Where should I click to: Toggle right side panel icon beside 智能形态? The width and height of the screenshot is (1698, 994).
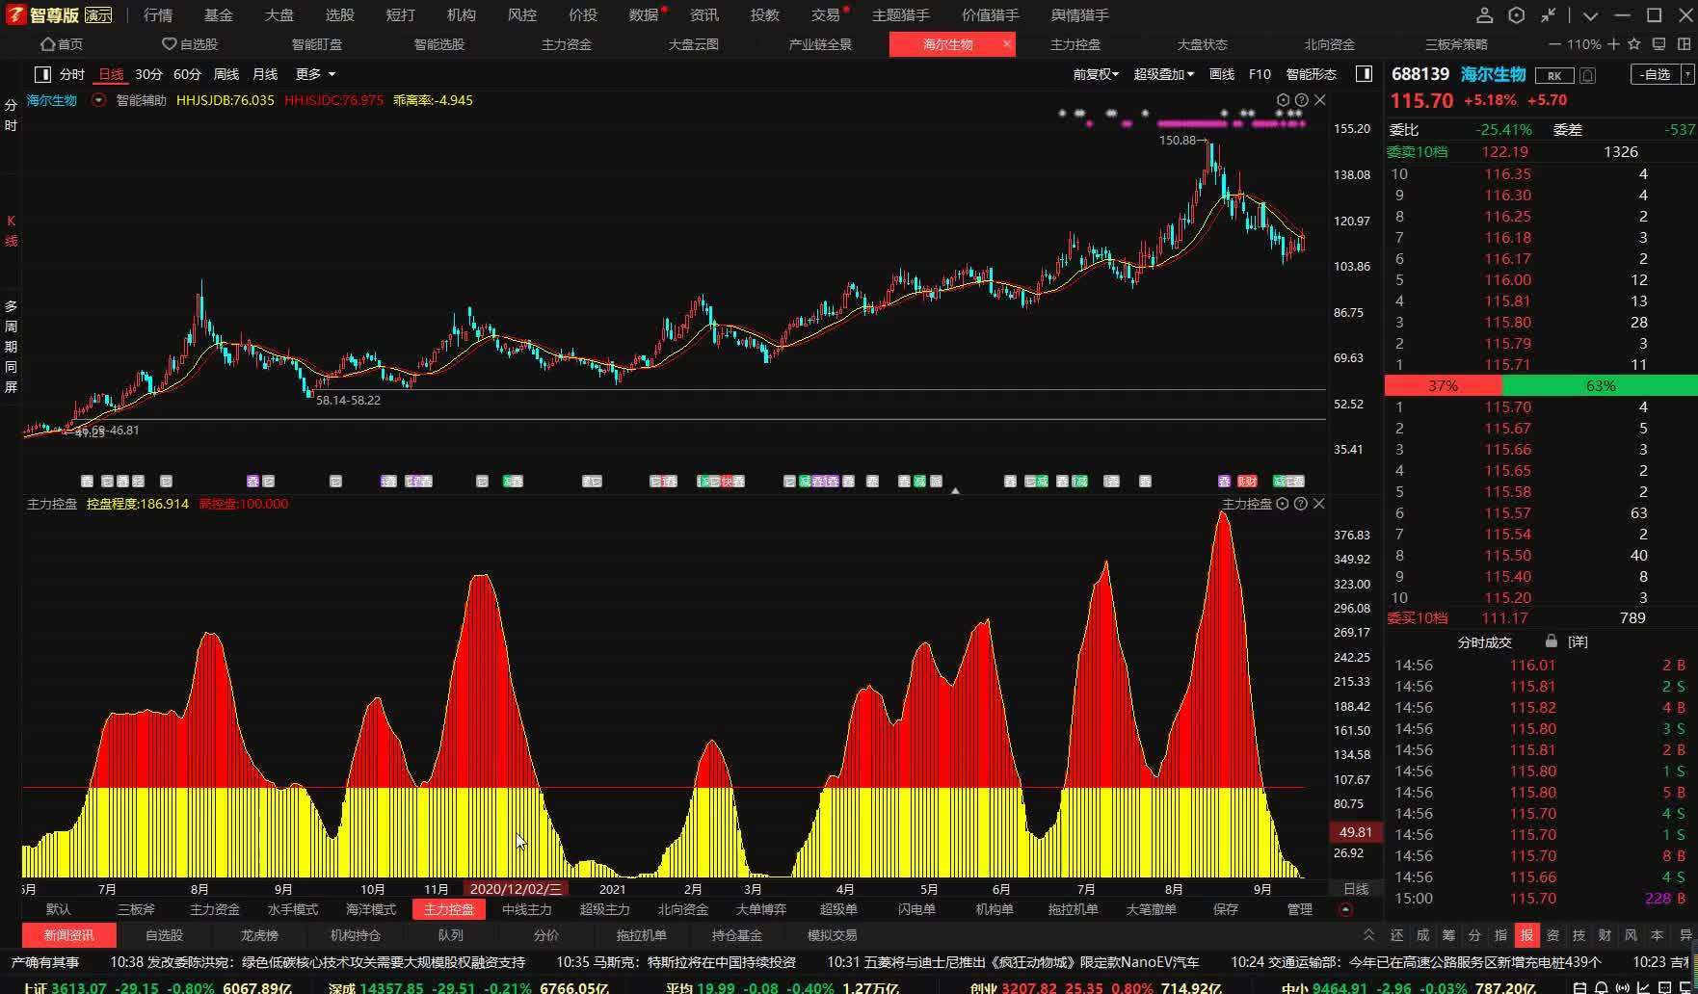(x=1364, y=74)
